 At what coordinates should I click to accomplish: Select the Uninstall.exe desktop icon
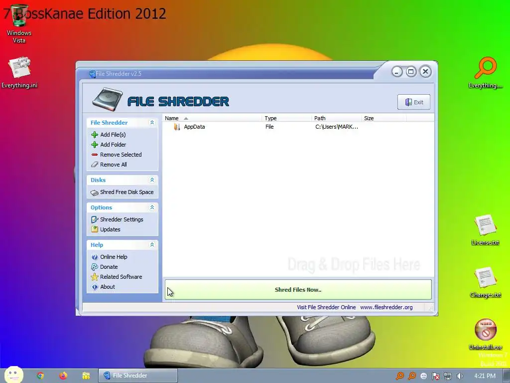[x=485, y=330]
